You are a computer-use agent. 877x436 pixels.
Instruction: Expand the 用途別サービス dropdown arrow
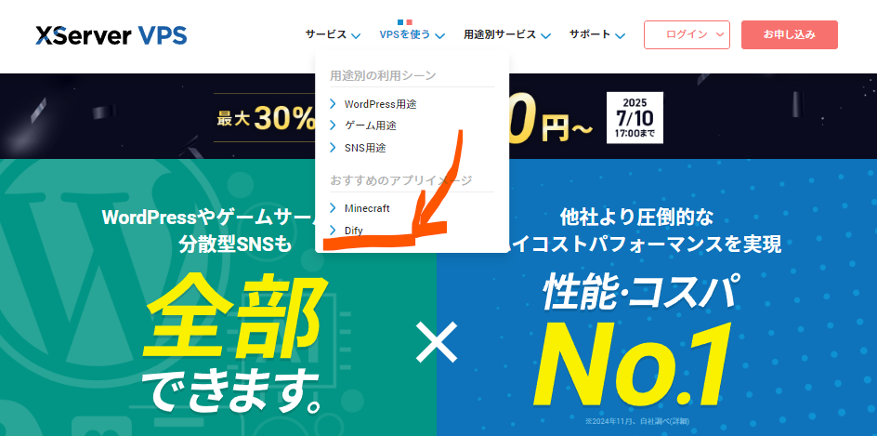pyautogui.click(x=546, y=36)
